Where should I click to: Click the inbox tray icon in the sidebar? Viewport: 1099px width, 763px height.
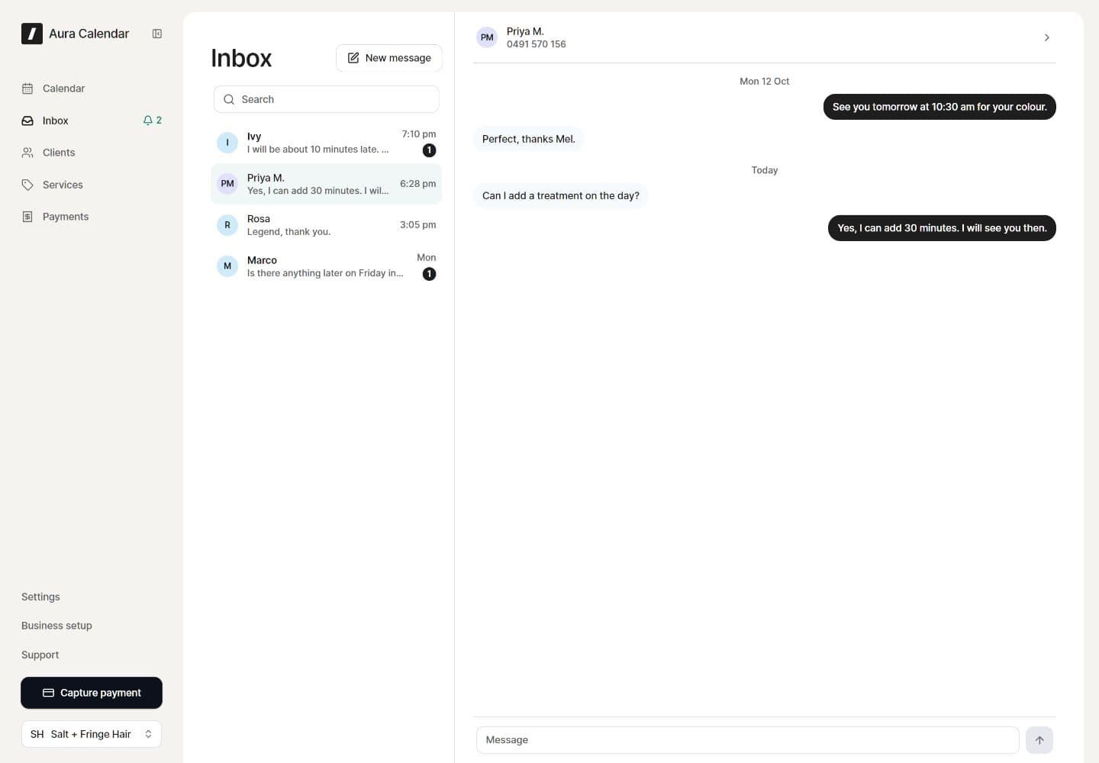coord(27,121)
